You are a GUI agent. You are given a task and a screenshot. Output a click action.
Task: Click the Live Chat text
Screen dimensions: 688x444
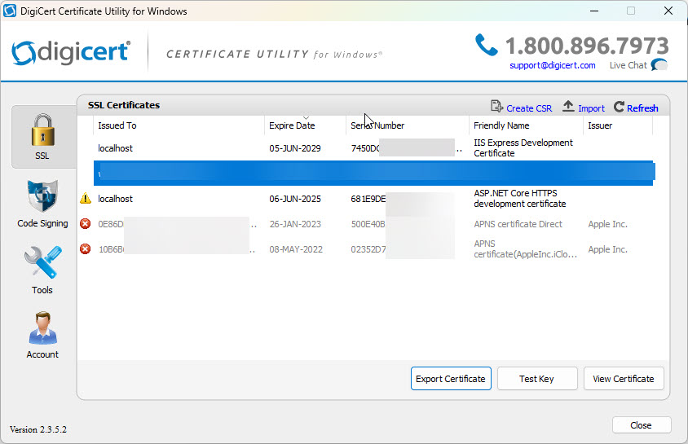click(628, 65)
